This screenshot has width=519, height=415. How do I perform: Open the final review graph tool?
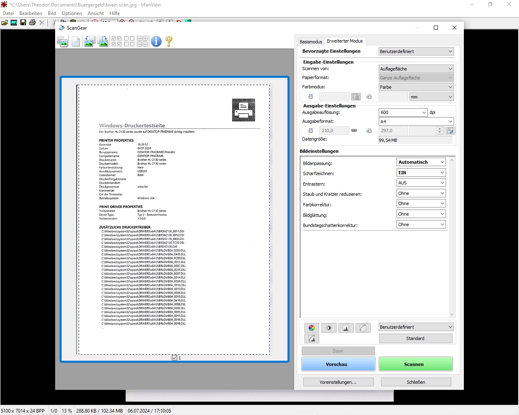[312, 338]
